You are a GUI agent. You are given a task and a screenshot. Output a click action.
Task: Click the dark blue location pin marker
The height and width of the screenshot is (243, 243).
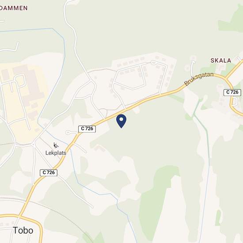pos(121,121)
